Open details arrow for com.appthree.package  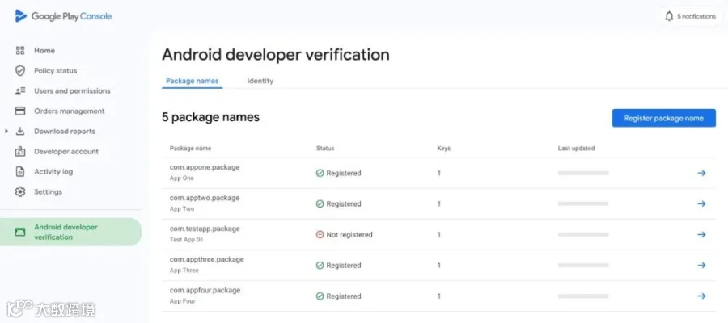pos(701,265)
